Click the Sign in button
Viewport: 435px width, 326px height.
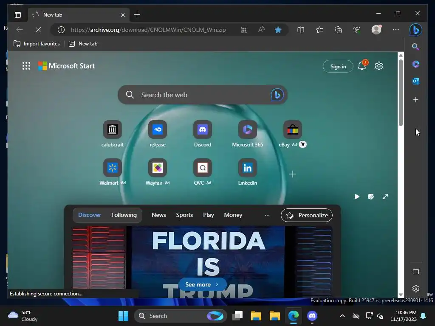pos(338,67)
